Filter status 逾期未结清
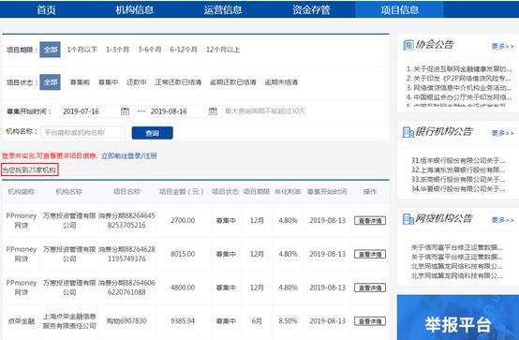Image resolution: width=519 pixels, height=340 pixels. click(281, 82)
